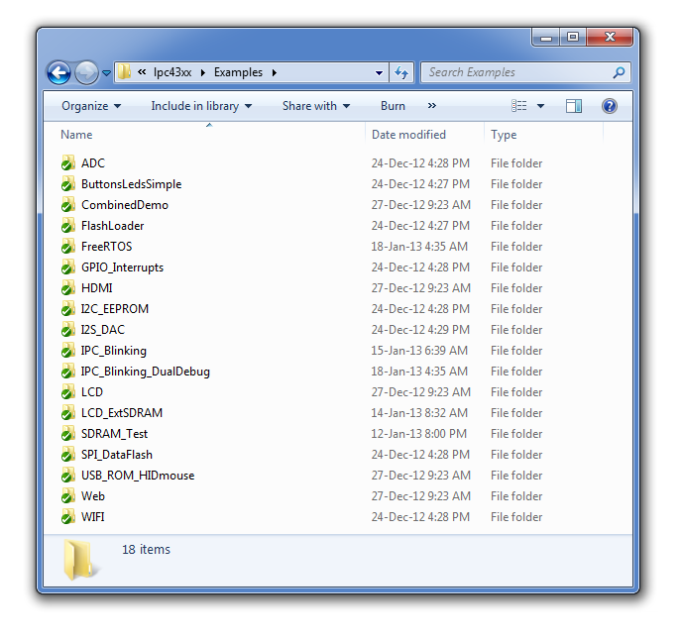Sort by the Date modified column header
Image resolution: width=682 pixels, height=640 pixels.
pos(408,135)
